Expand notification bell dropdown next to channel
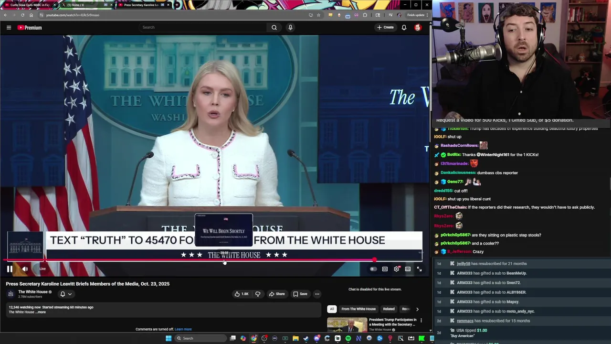This screenshot has height=344, width=611. click(x=66, y=294)
